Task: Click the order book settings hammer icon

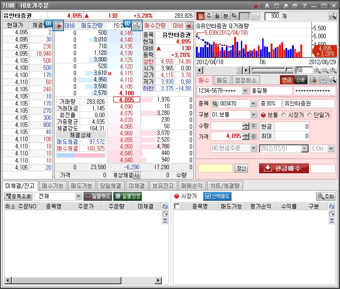Action: [137, 26]
